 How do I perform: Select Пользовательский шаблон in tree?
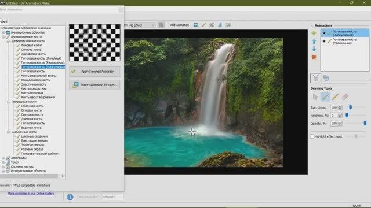40,154
